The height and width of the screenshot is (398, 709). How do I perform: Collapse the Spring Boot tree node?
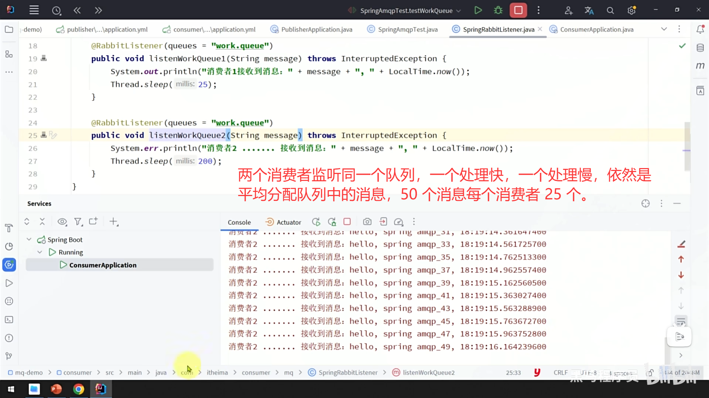coord(29,240)
